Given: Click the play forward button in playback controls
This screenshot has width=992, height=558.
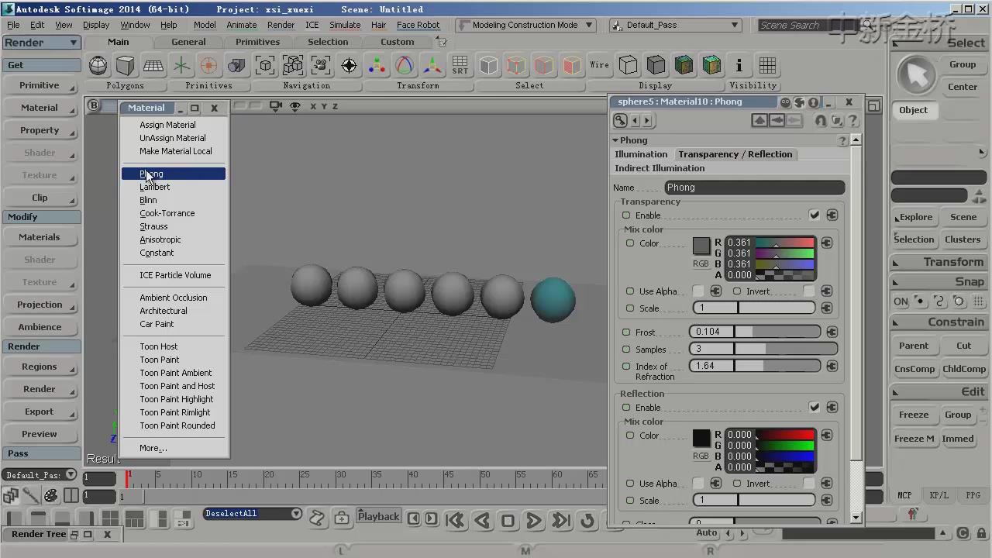Looking at the screenshot, I should [x=534, y=520].
